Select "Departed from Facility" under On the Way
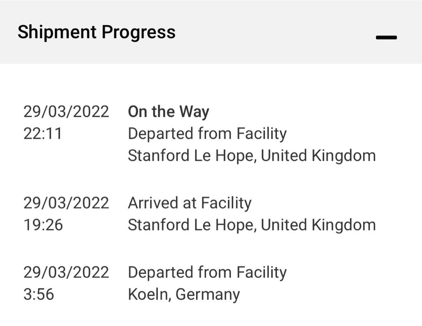This screenshot has width=422, height=326. (x=207, y=134)
